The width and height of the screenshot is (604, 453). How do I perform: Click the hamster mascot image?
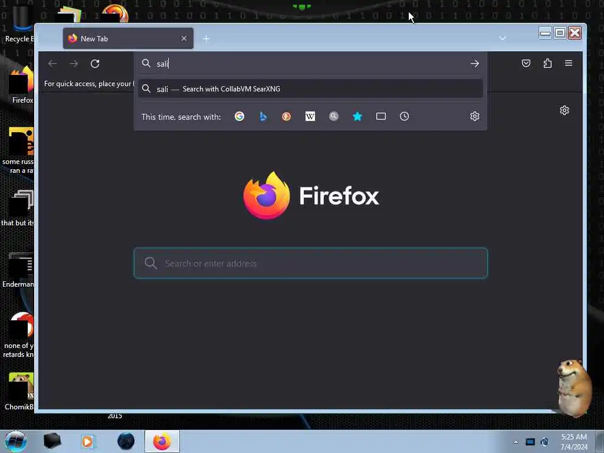pos(574,388)
